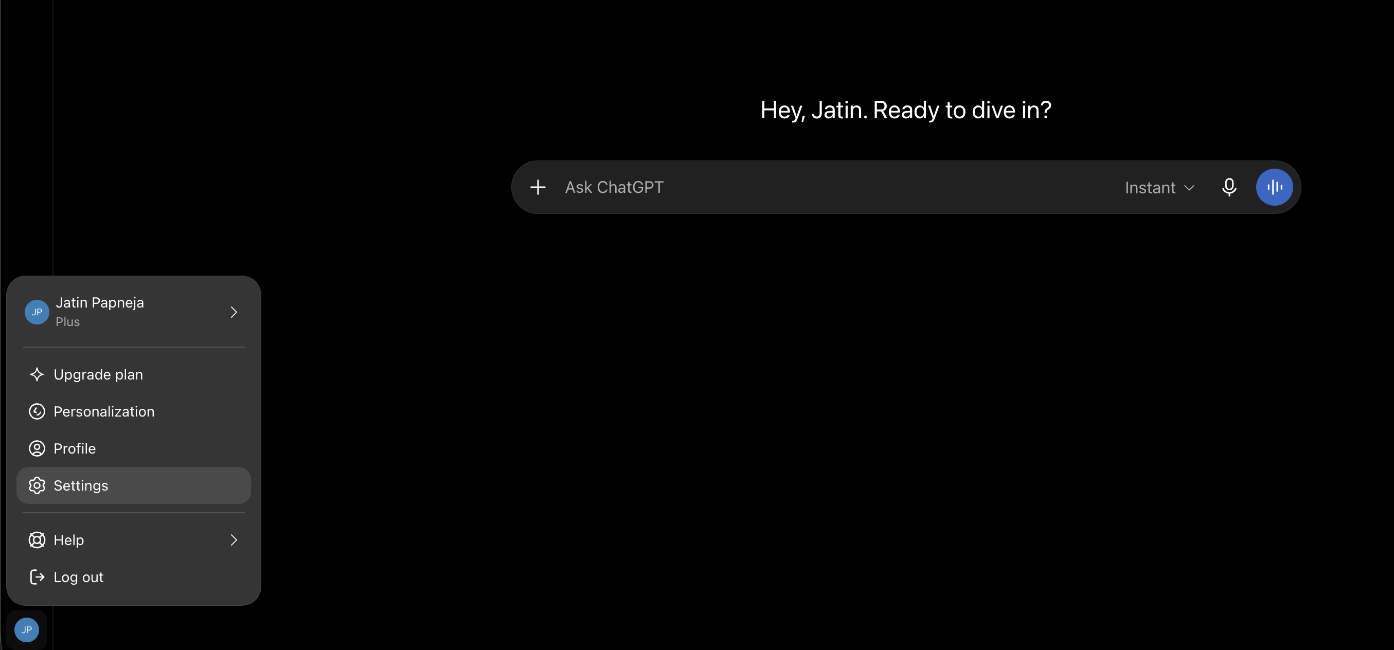This screenshot has width=1394, height=650.
Task: Select the Profile menu entry
Action: tap(134, 448)
